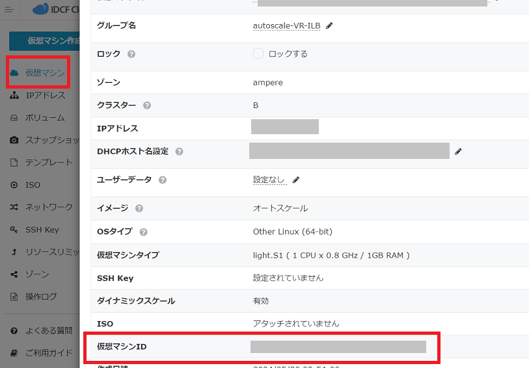Click the 設定なし user data link

pos(269,180)
